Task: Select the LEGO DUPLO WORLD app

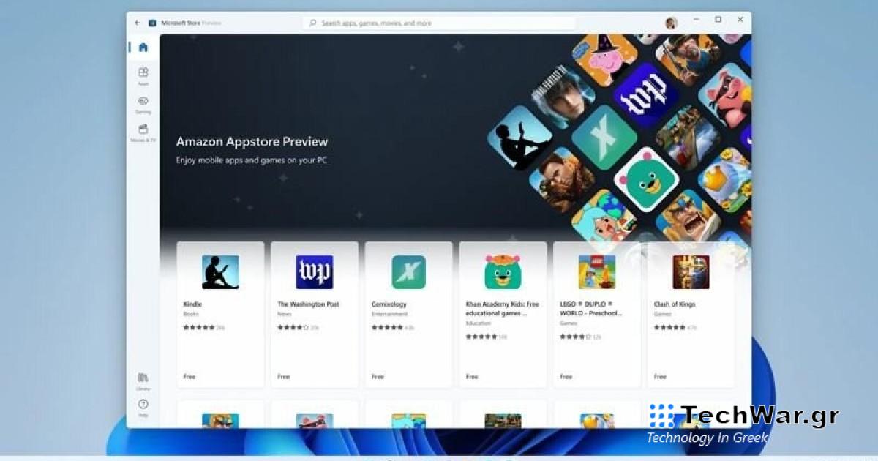Action: [x=596, y=272]
